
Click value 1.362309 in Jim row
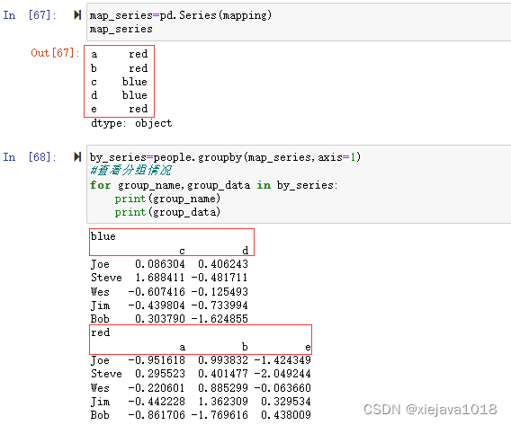coord(223,402)
